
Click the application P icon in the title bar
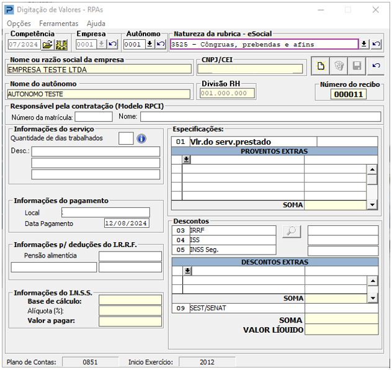point(9,10)
